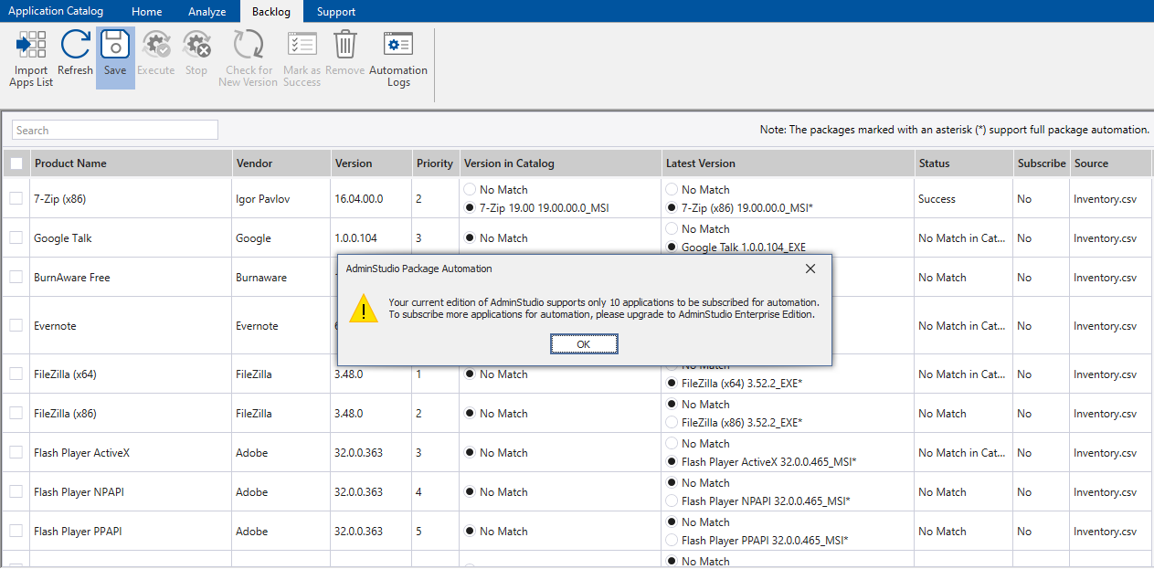Viewport: 1154px width, 569px height.
Task: Select Google Talk 1.0.0.104_EXE latest version
Action: click(x=672, y=247)
